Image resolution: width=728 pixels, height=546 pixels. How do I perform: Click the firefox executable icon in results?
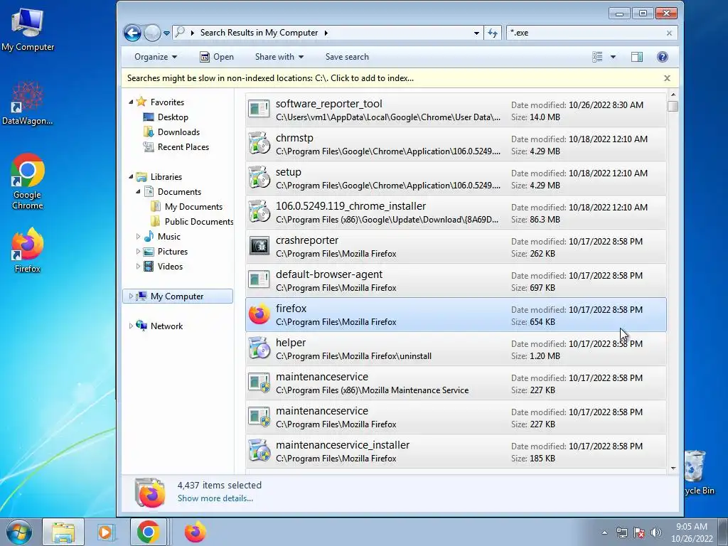click(259, 314)
